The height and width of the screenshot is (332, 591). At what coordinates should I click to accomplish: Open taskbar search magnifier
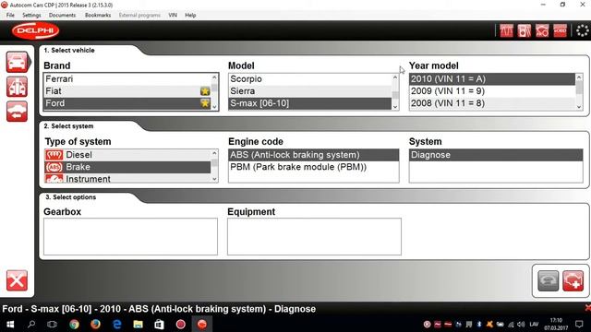point(31,324)
